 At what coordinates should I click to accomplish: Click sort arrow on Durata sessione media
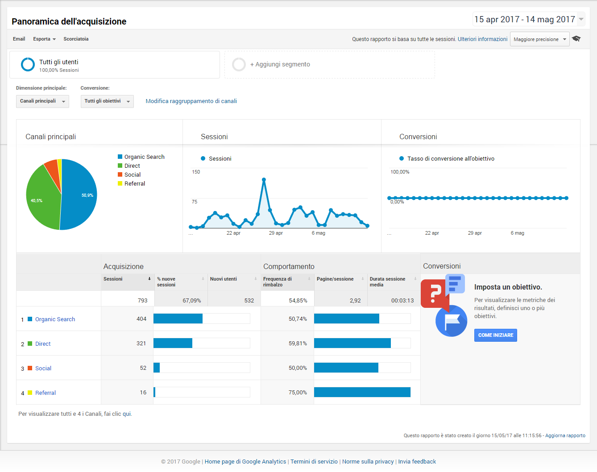click(415, 279)
